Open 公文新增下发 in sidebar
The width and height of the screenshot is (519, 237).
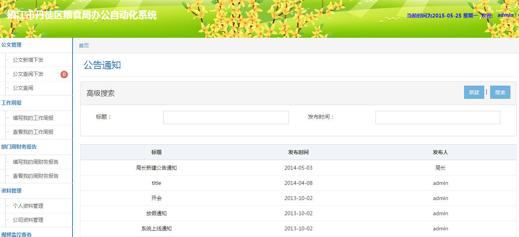pyautogui.click(x=28, y=60)
